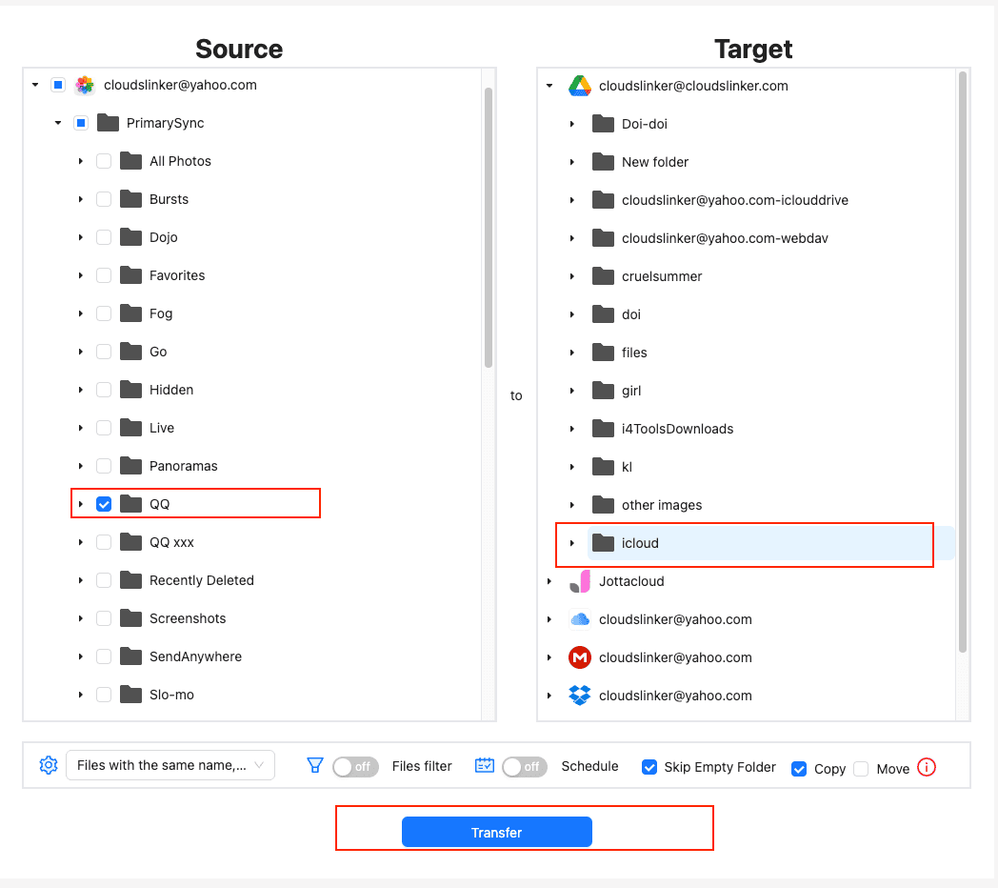Viewport: 998px width, 888px height.
Task: Click the Yahoo account icon in Source
Action: coord(84,85)
